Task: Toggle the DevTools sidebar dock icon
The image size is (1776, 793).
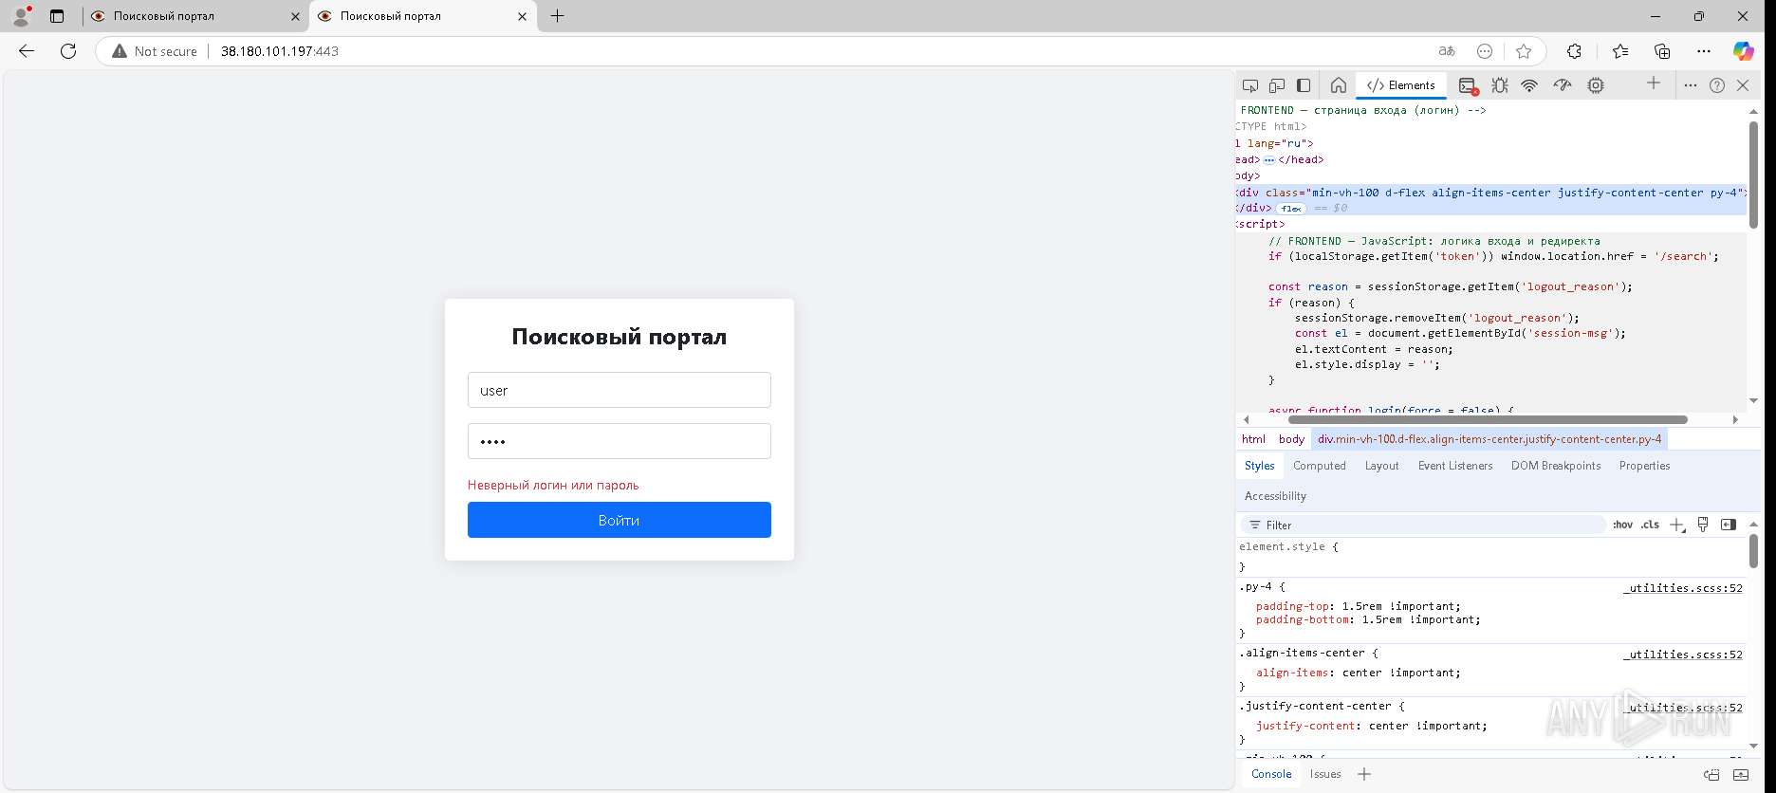Action: click(1304, 85)
